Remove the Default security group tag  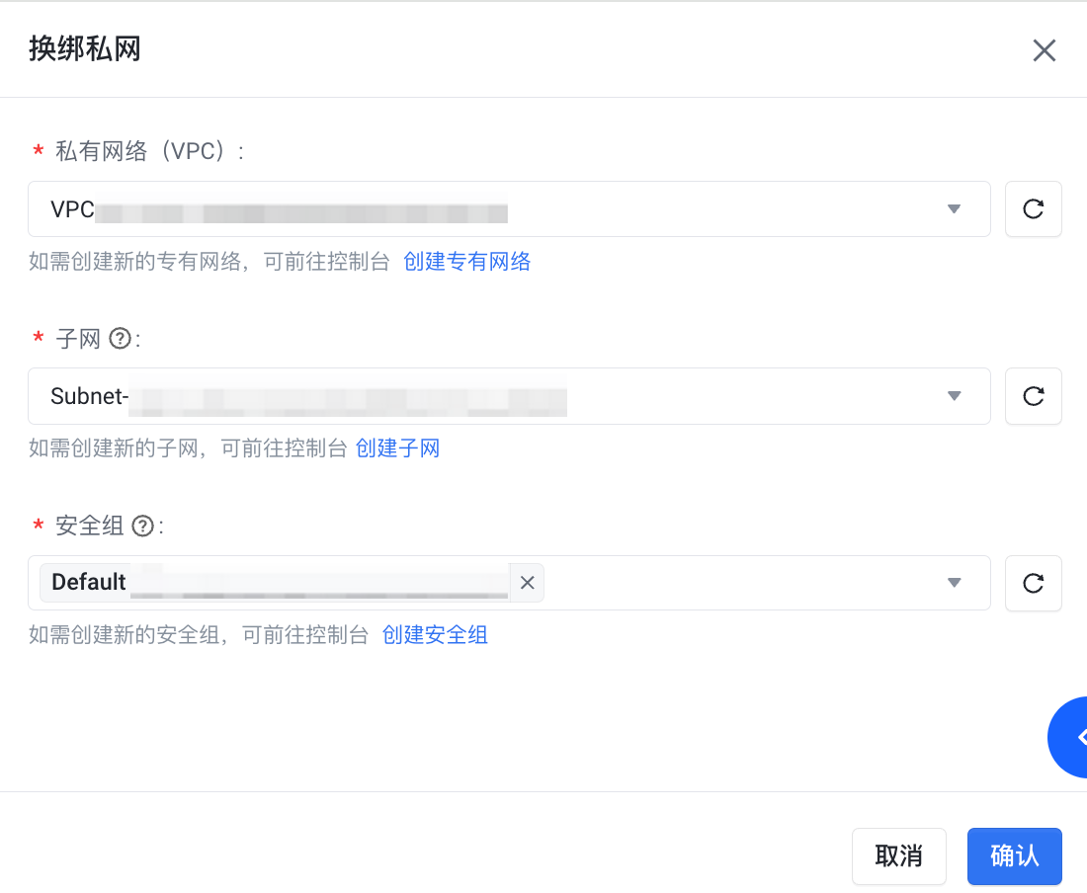(527, 583)
